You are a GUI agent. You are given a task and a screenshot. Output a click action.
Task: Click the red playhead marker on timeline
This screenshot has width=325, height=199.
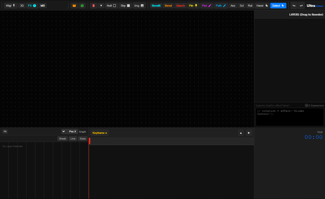pyautogui.click(x=89, y=141)
